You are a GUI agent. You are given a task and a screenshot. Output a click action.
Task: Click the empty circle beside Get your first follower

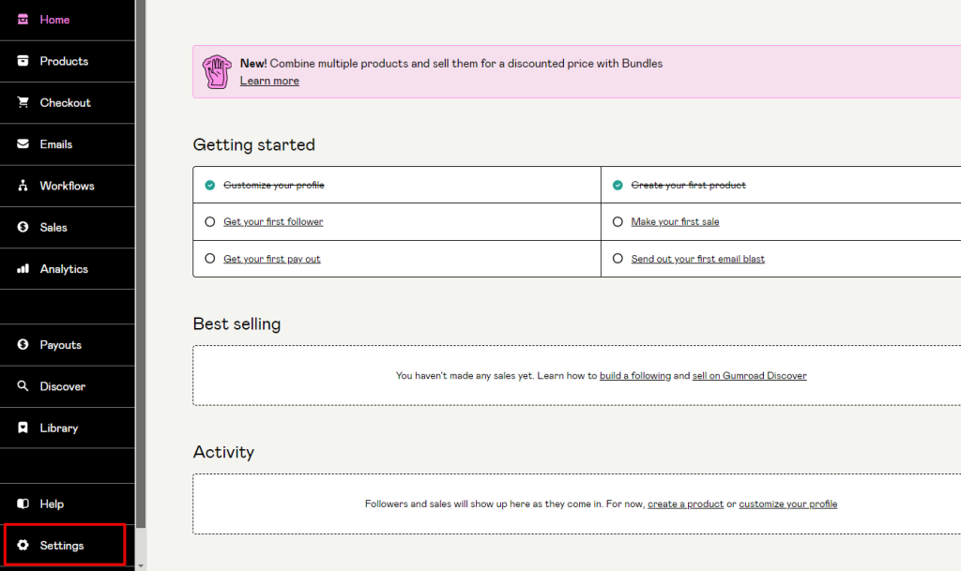pos(210,222)
